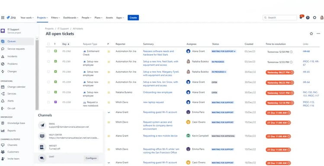Click the Chat bubble channel icon
The height and width of the screenshot is (166, 324).
pos(42,158)
